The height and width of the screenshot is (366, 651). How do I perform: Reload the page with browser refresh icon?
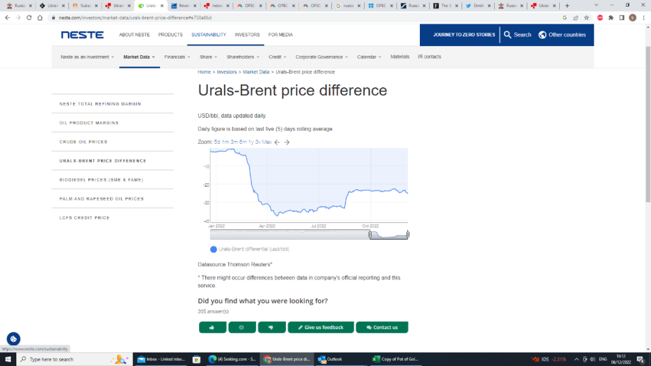tap(30, 18)
